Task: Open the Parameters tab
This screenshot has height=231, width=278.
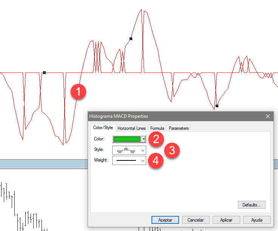Action: click(x=179, y=128)
